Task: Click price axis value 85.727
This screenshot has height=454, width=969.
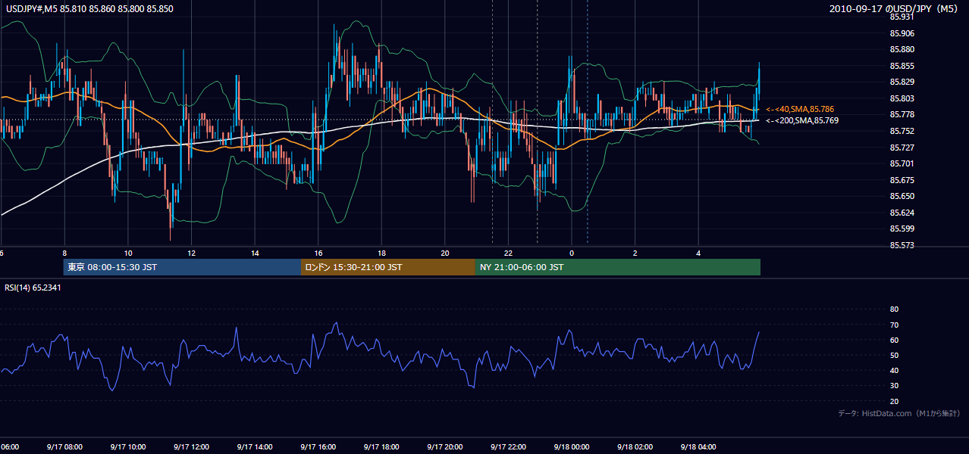Action: click(x=902, y=148)
